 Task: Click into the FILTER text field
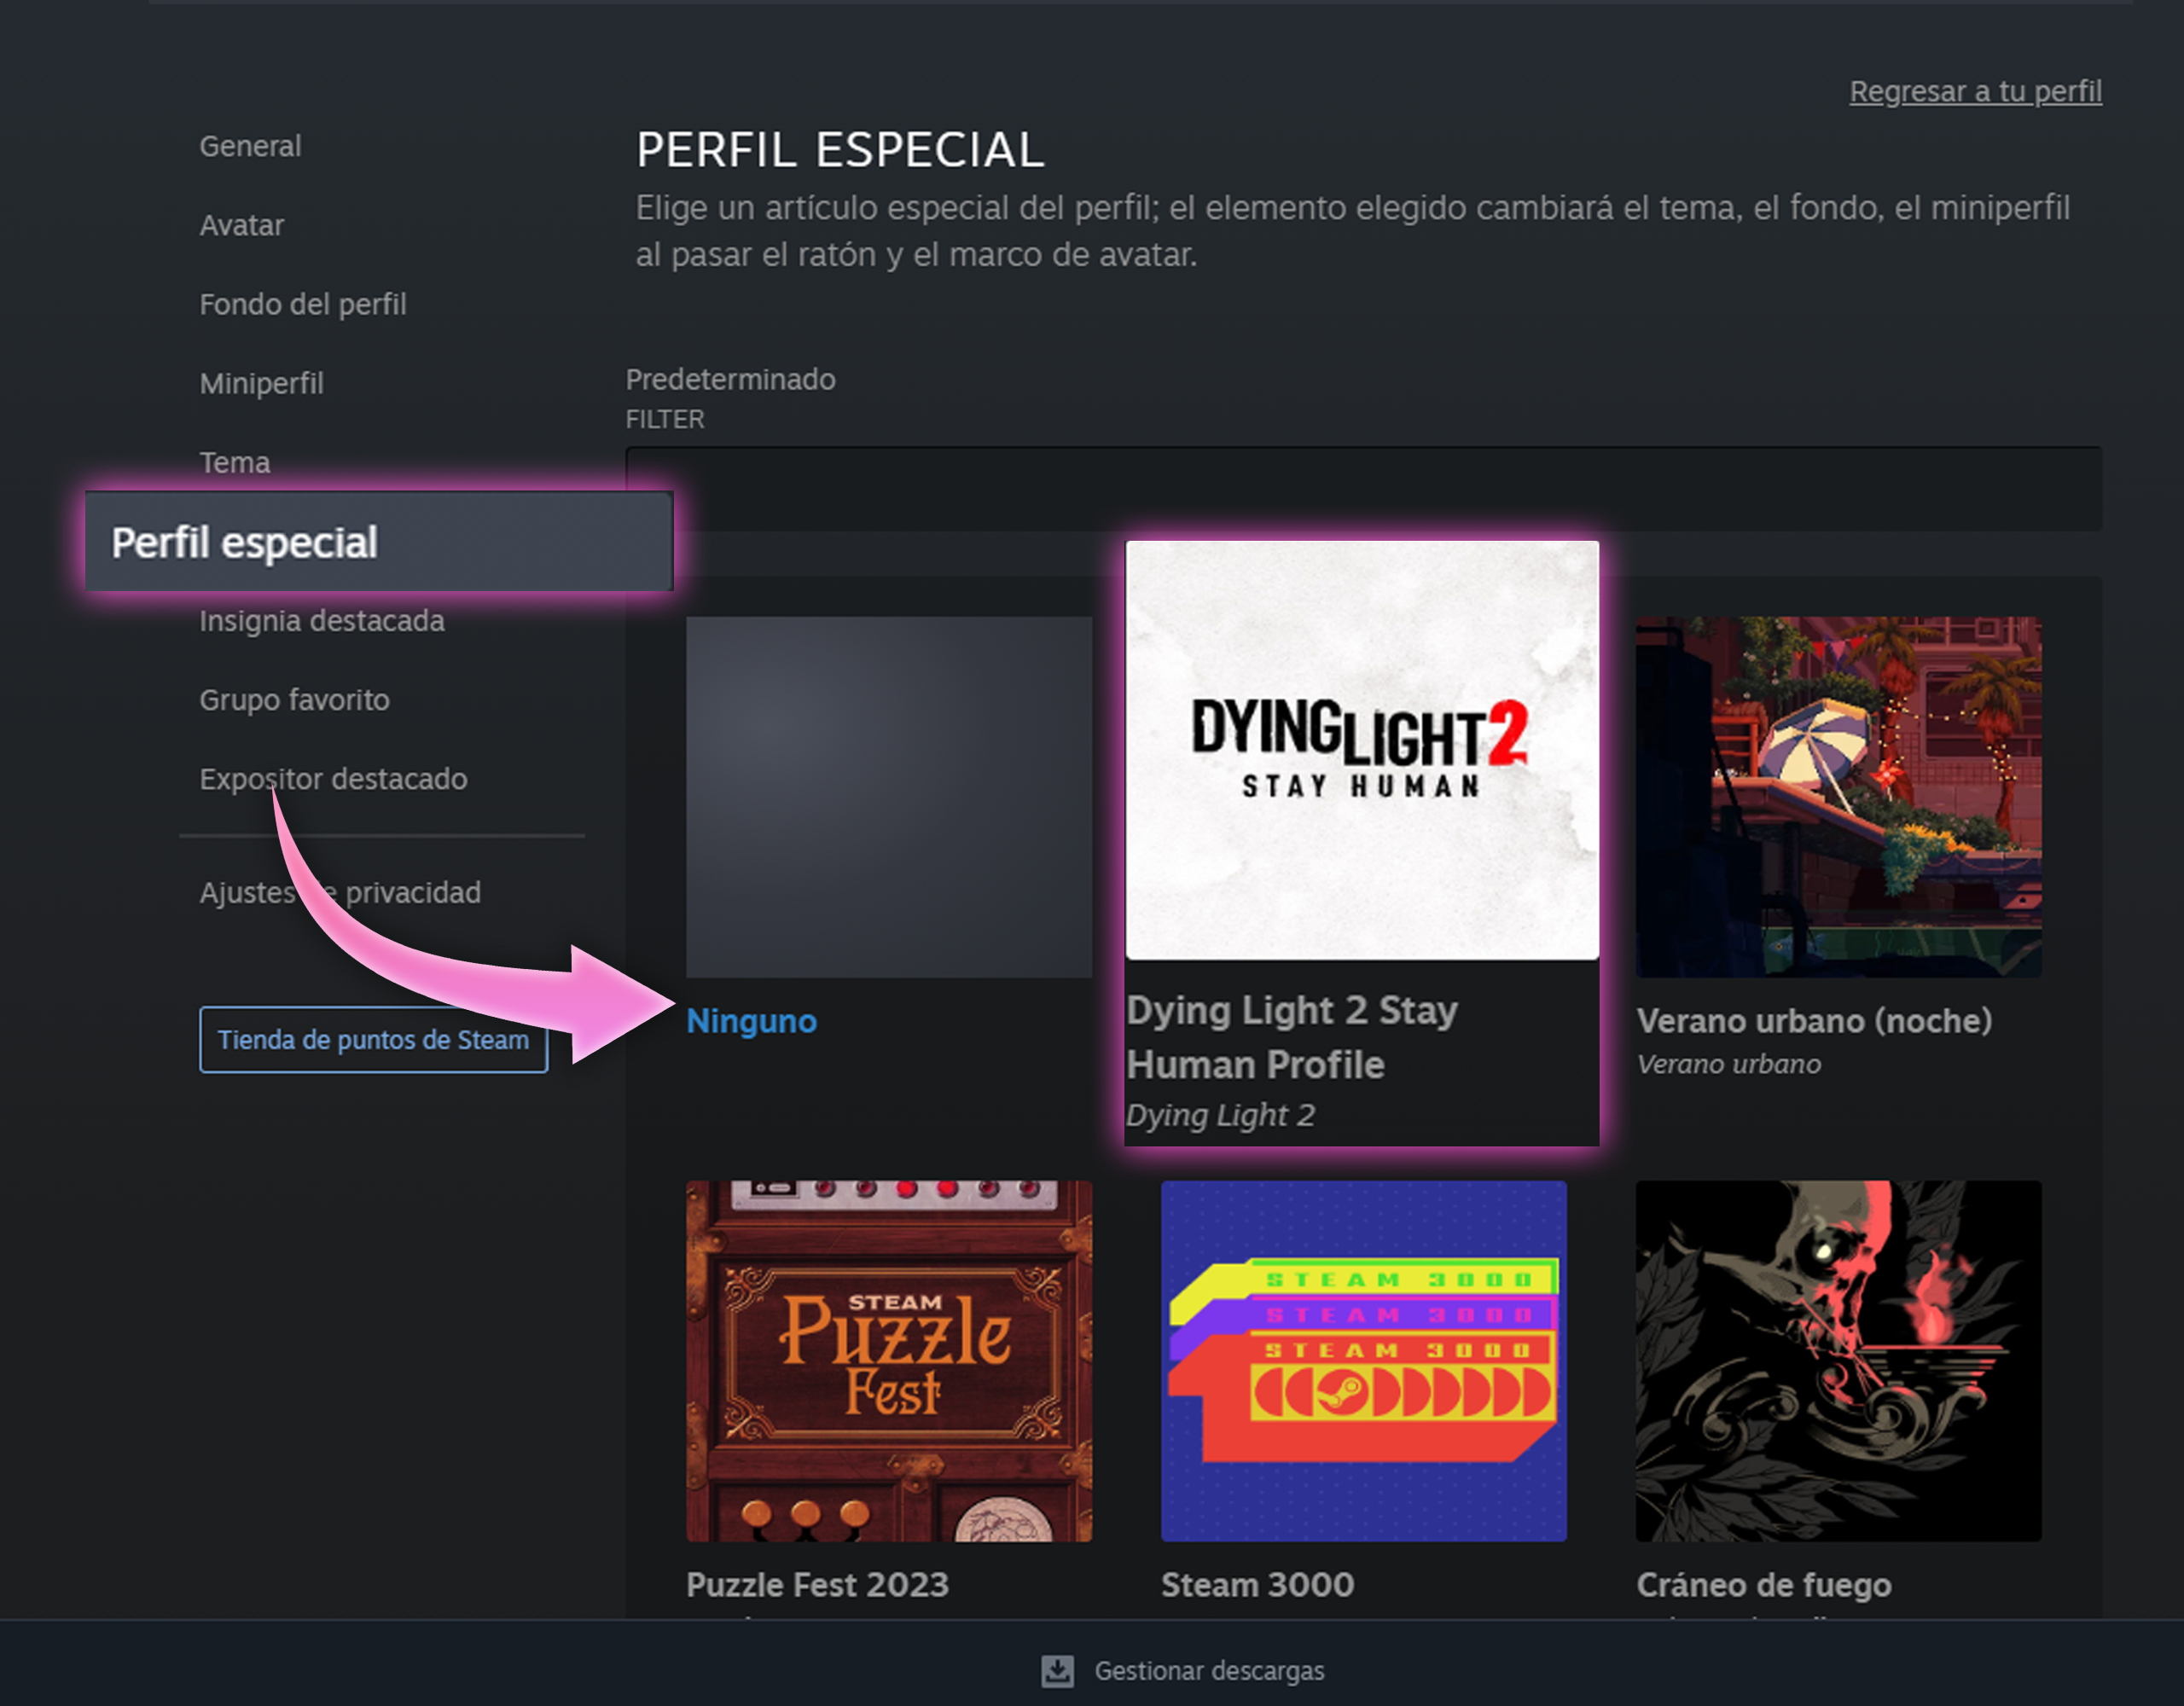pos(1363,489)
